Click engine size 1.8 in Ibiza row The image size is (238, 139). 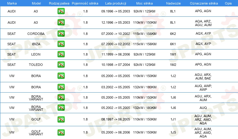[86, 44]
